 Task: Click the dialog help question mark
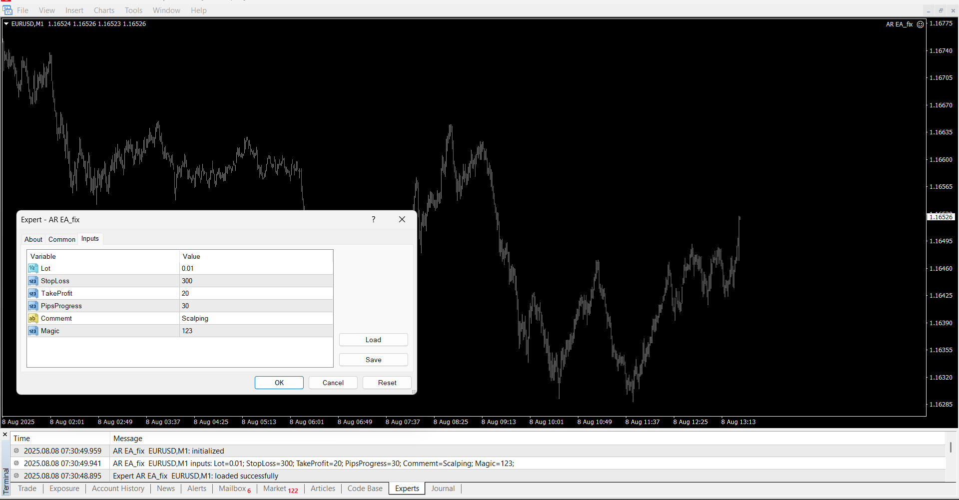coord(373,219)
